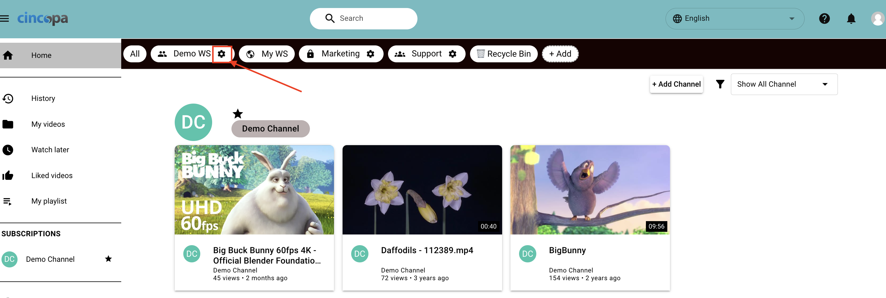Open the Recycle Bin tab
The width and height of the screenshot is (886, 298).
(x=504, y=54)
